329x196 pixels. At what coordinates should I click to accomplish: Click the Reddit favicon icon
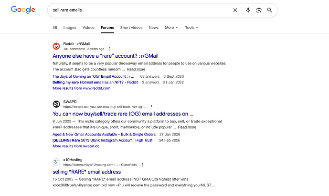[x=56, y=46]
